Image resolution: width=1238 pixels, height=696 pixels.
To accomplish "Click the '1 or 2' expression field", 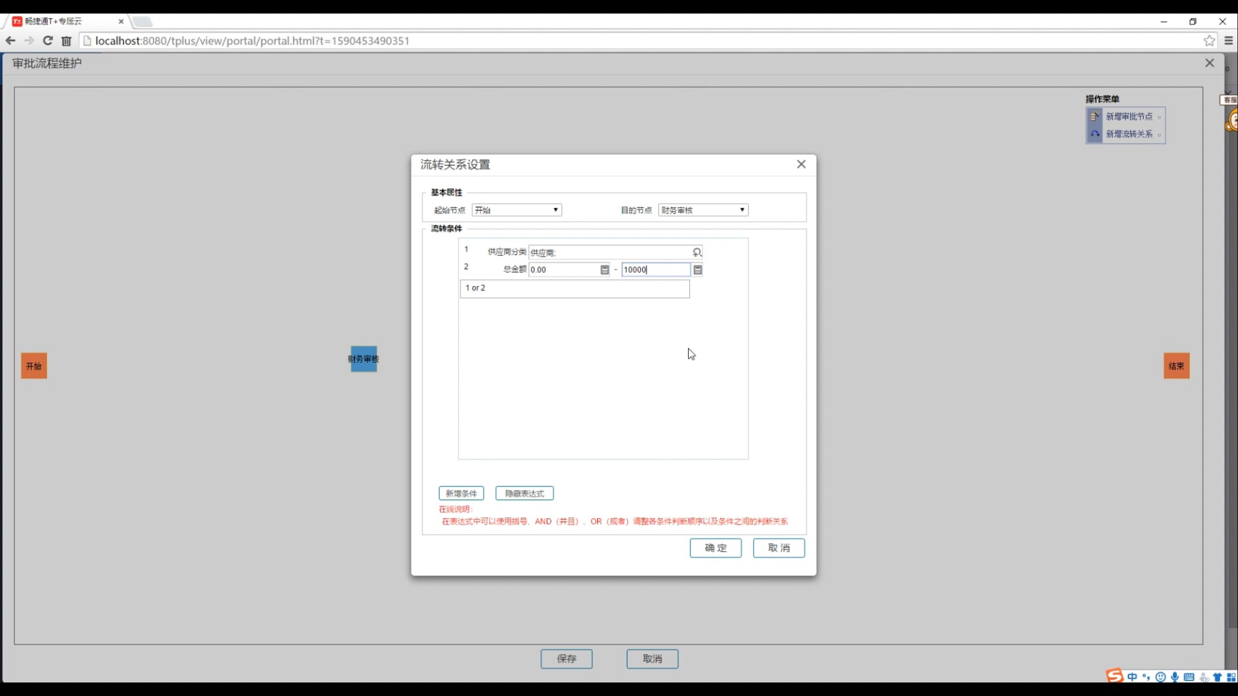I will pos(574,288).
